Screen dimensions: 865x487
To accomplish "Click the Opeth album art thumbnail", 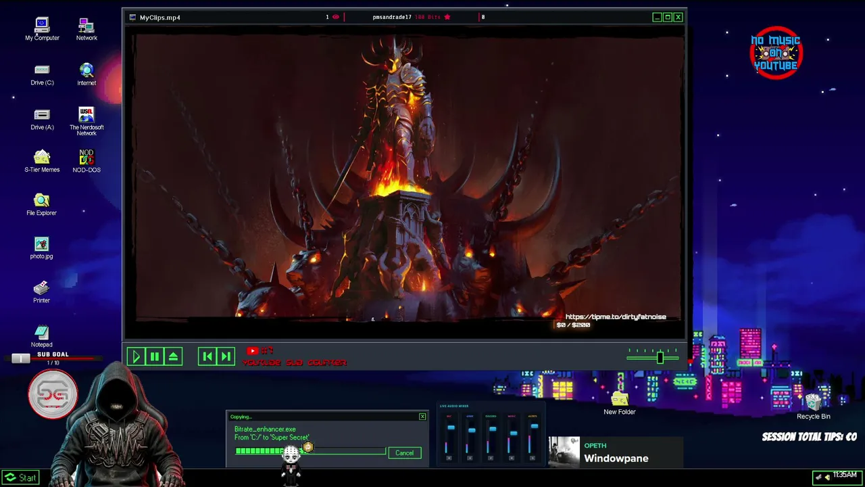I will 564,452.
